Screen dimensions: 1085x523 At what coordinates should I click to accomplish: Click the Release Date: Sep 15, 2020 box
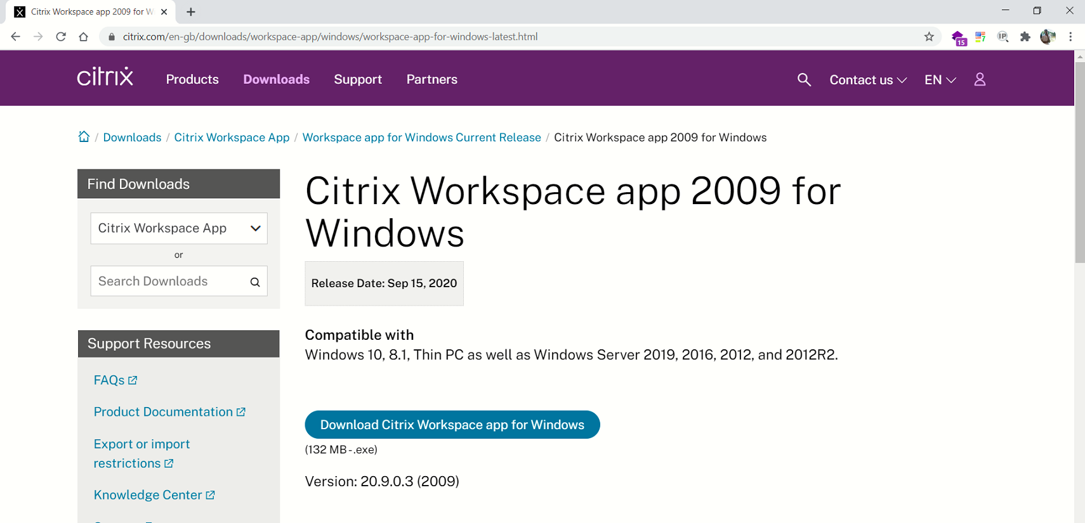tap(384, 283)
